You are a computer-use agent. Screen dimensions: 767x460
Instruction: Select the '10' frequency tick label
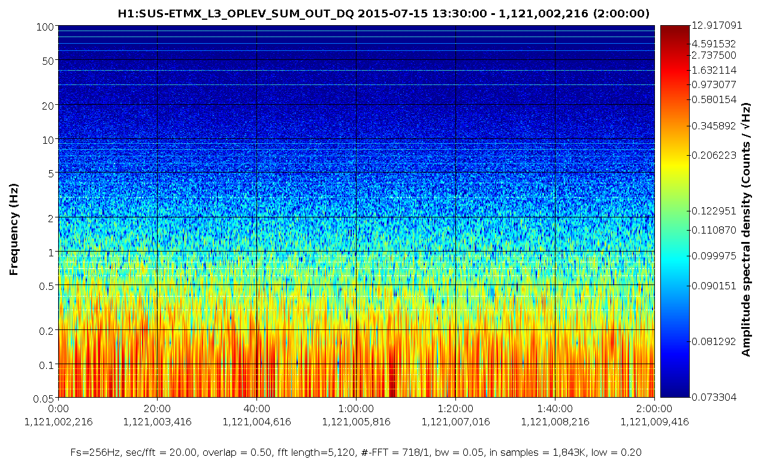49,139
